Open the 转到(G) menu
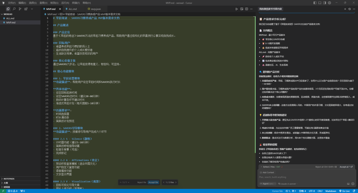The height and width of the screenshot is (193, 358). coord(54,3)
